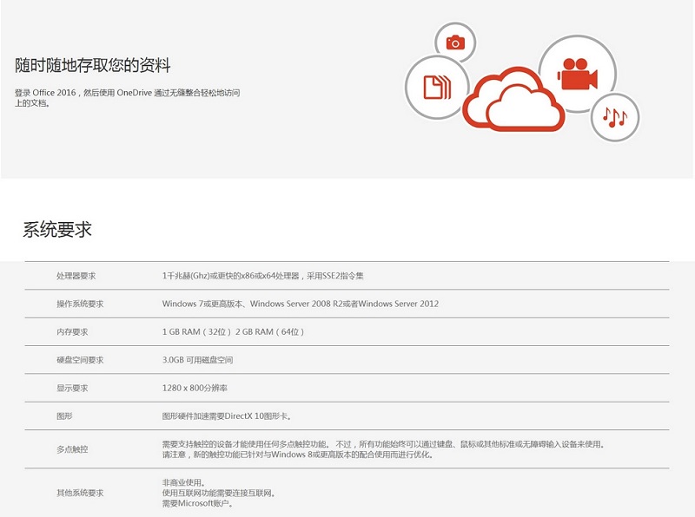
Task: Click the camera icon in the small circle
Action: [x=454, y=42]
